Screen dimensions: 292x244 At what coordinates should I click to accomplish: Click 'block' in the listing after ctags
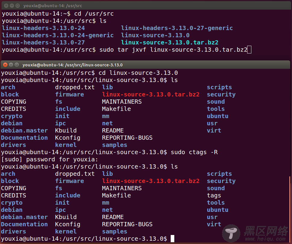10,181
